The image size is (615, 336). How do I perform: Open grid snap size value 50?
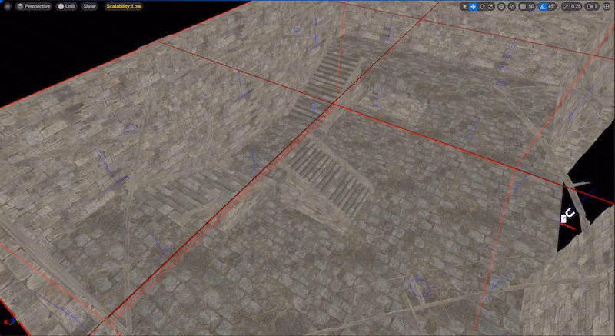[531, 6]
